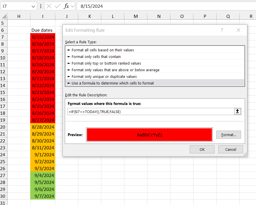Click the orange cell 9/3/2024
The image size is (256, 205).
43,168
